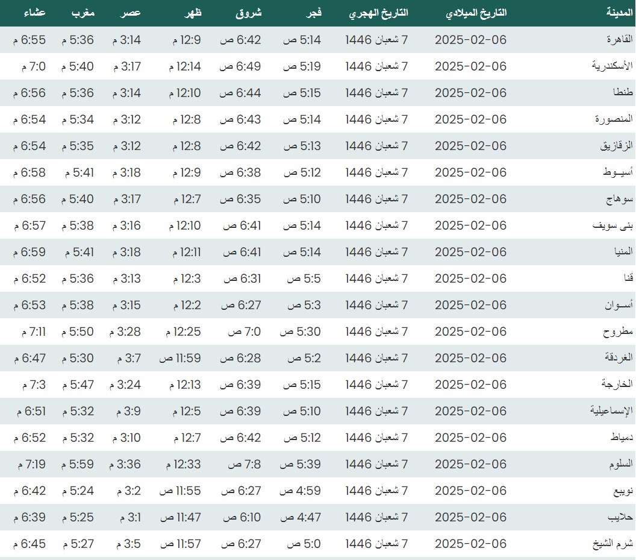Click Fajr time 4:47 ص for حلايب

301,517
